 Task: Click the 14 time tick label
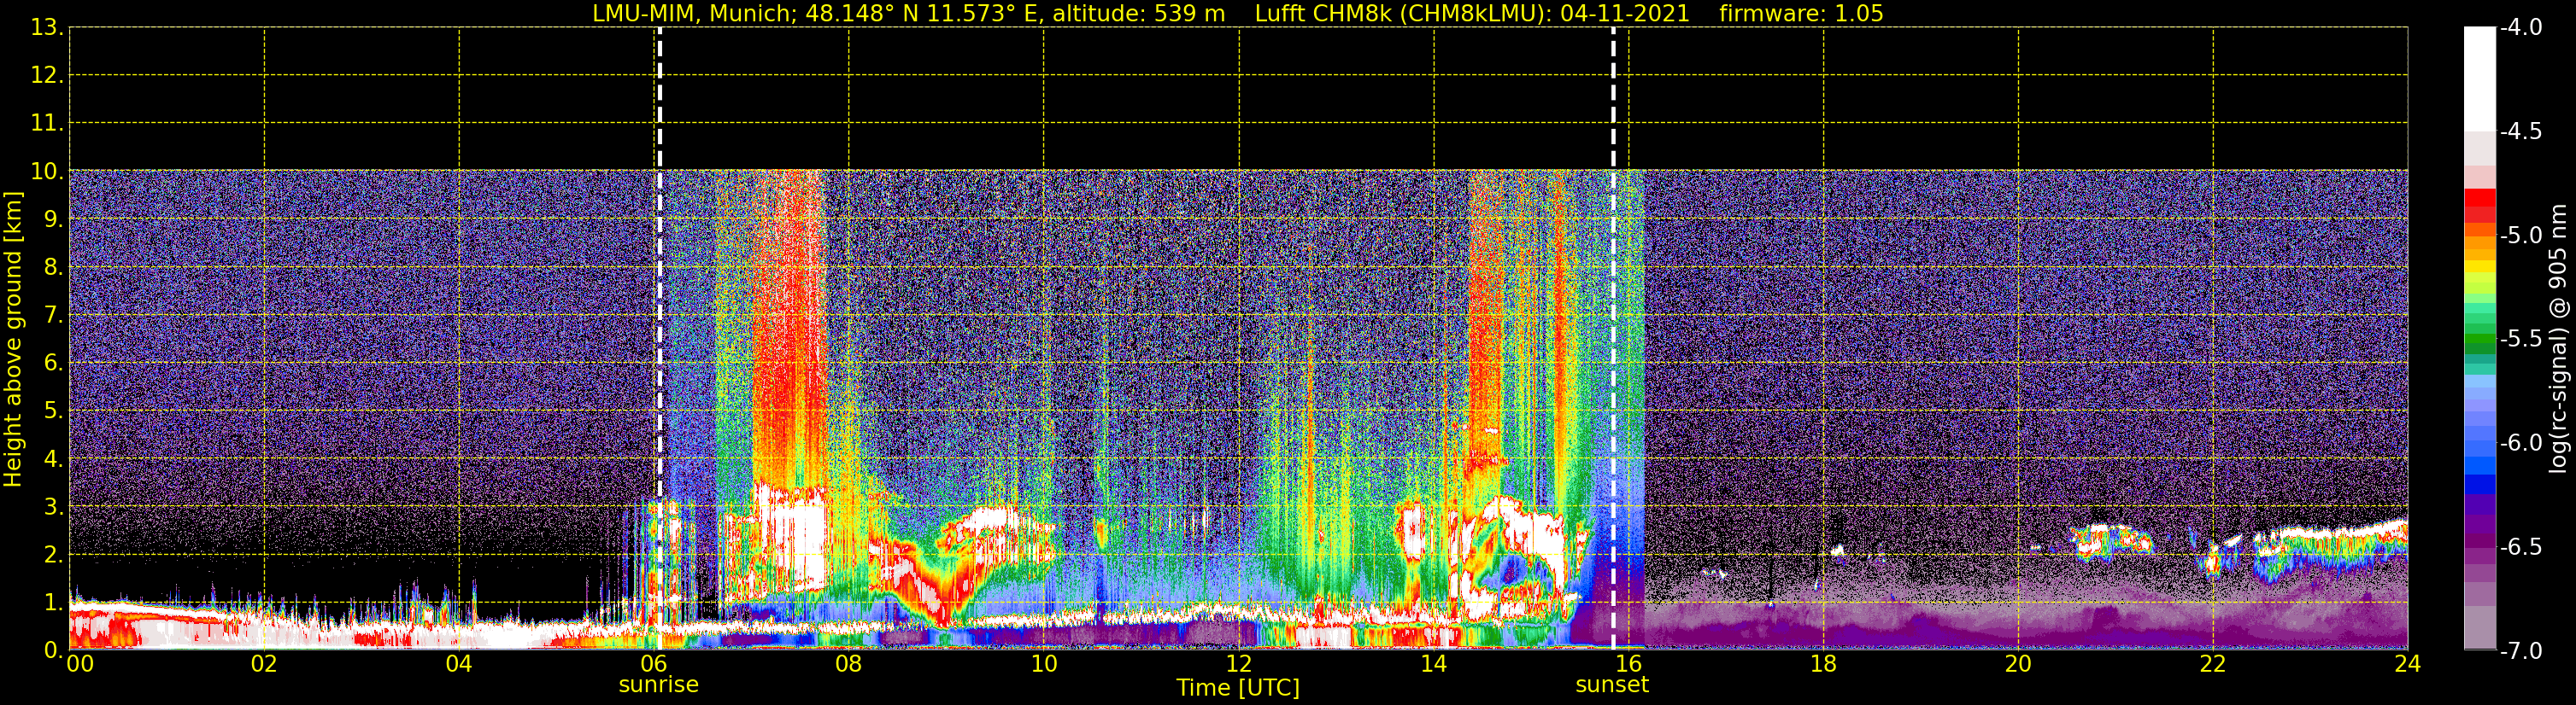tap(1434, 664)
